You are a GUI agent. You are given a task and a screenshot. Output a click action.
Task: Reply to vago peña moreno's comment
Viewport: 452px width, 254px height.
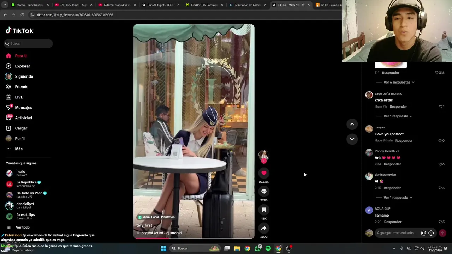tap(398, 107)
